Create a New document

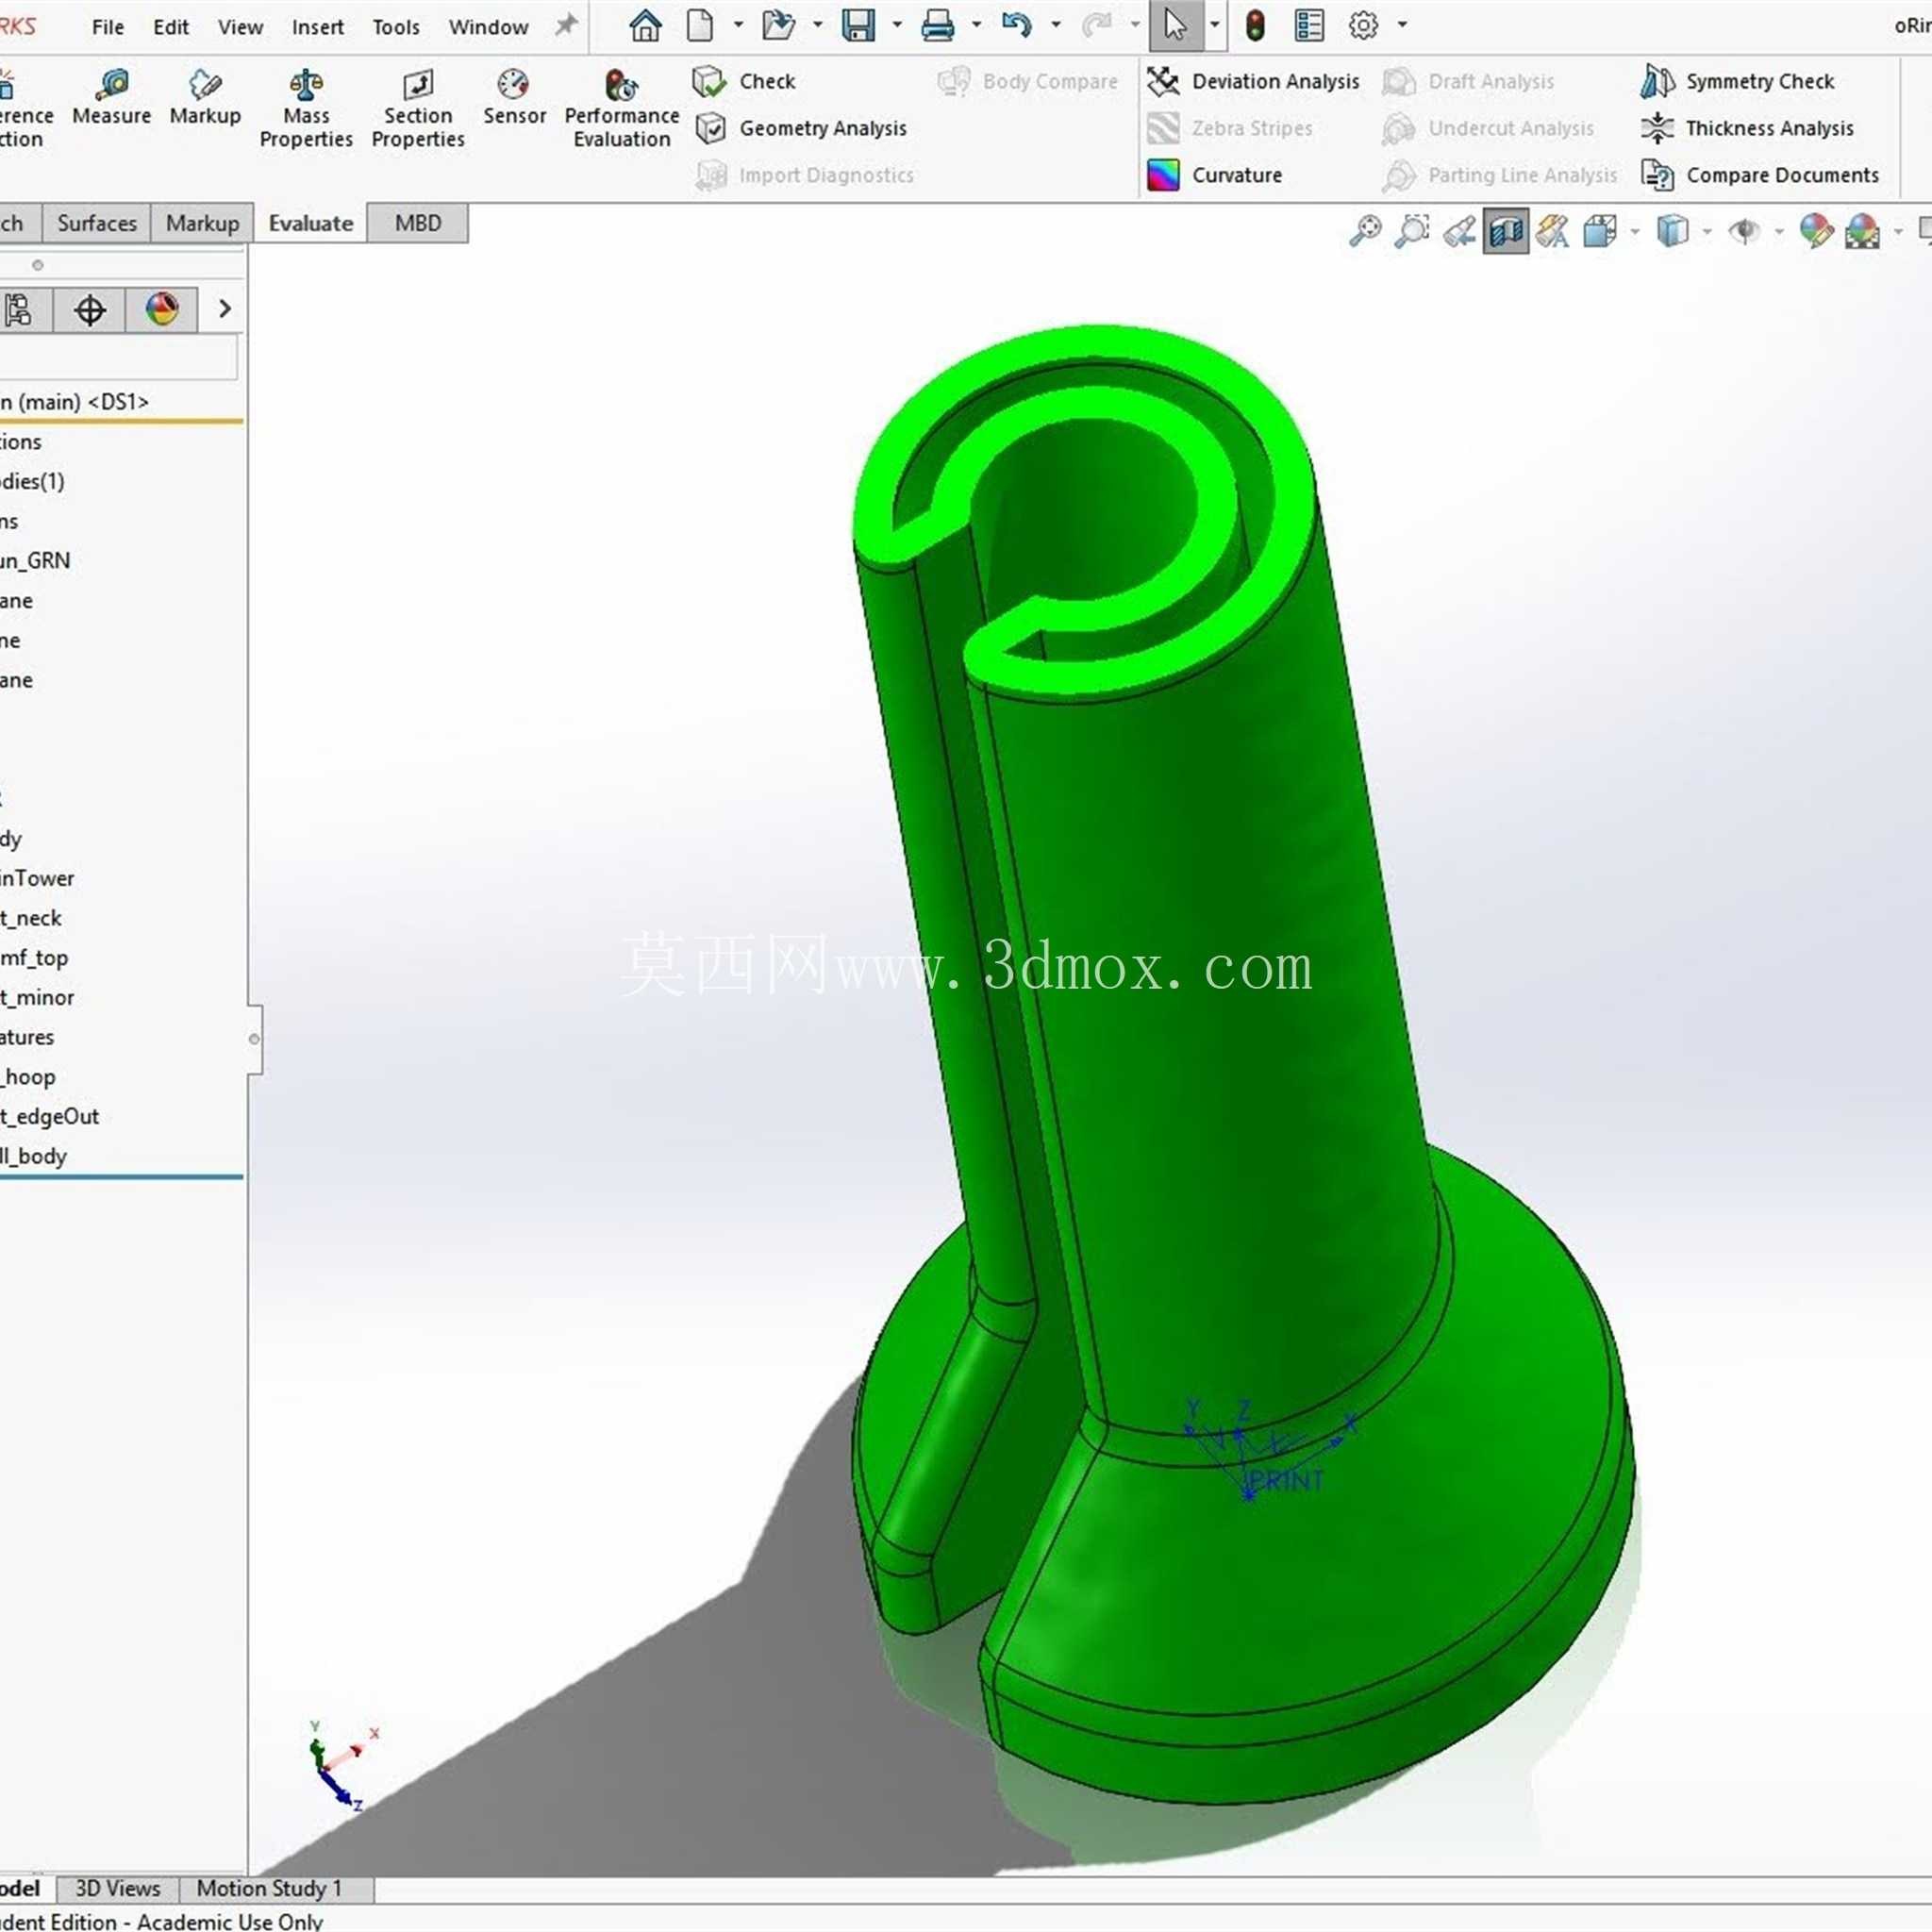click(x=700, y=25)
